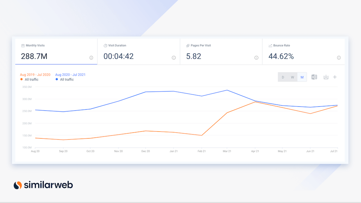This screenshot has width=361, height=203.
Task: Switch chart granularity to Weekly (W)
Action: point(292,77)
